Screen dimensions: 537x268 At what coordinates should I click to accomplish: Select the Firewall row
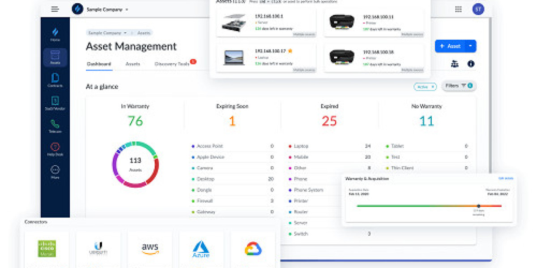tap(233, 201)
